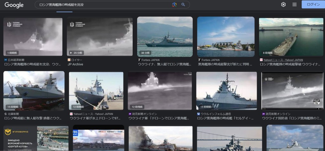Viewport: 325px width, 151px height.
Task: Click the search query input field
Action: 102,5
